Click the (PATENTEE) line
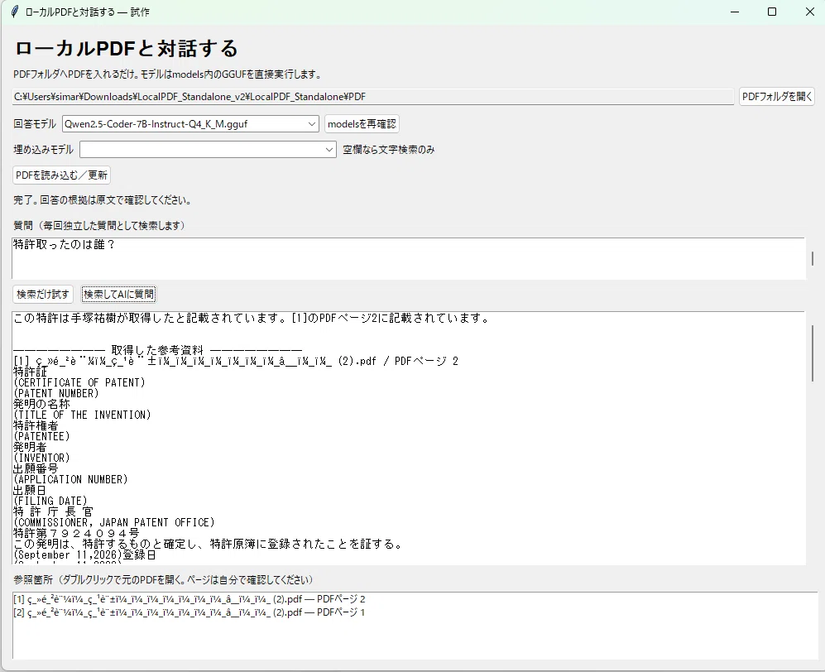 41,437
